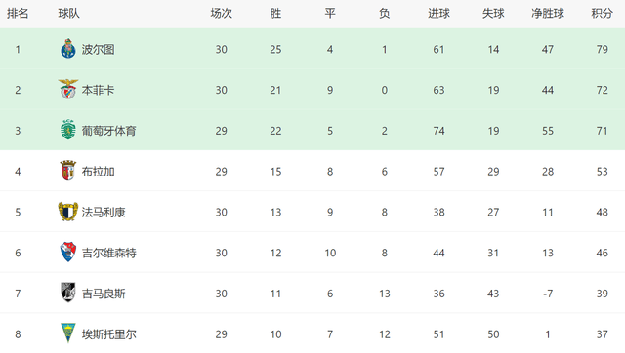
Task: Open the 葡萄牙体育 team name link
Action: pos(108,131)
